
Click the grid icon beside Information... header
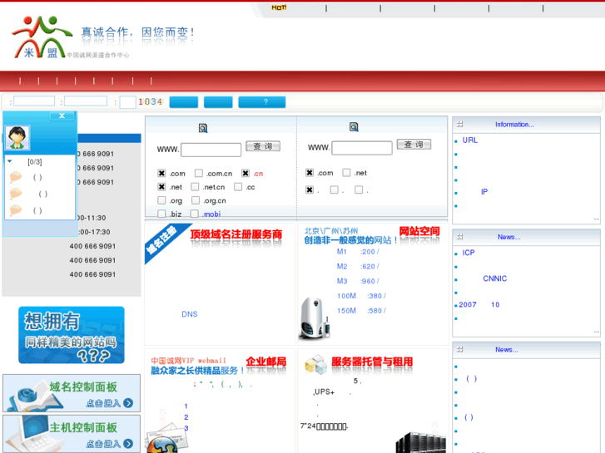coord(459,124)
